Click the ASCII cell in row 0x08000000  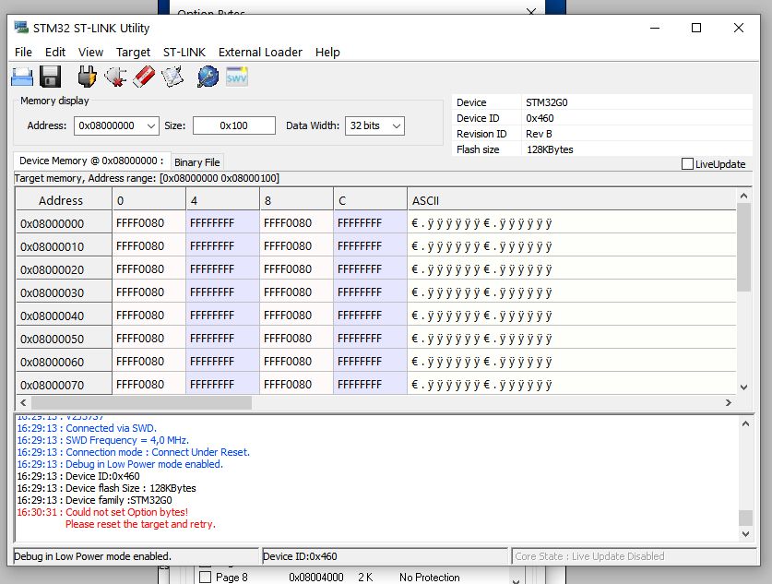click(x=572, y=223)
